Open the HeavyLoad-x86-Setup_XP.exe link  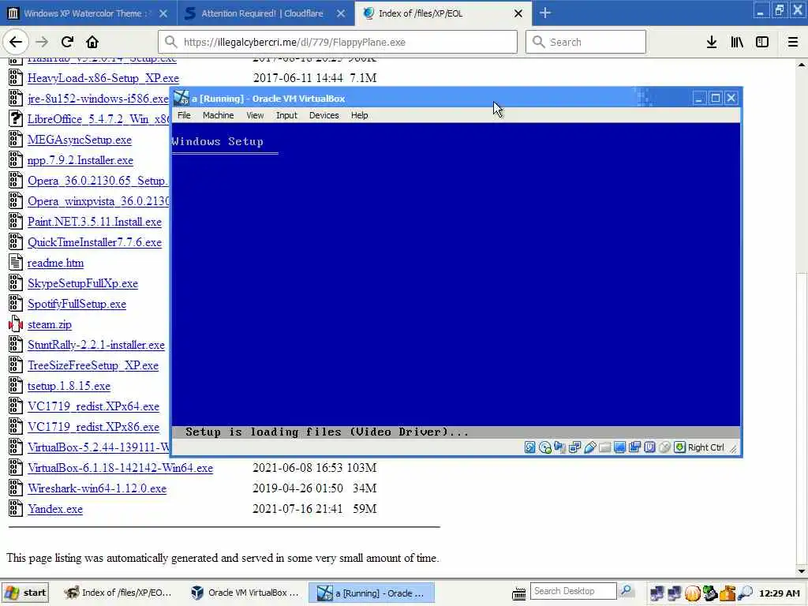point(103,78)
